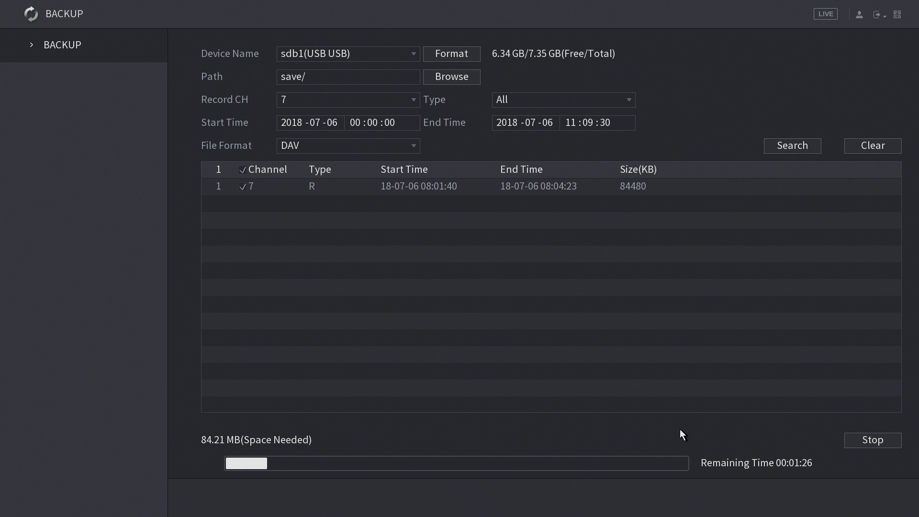Click the QR code icon
Viewport: 919px width, 517px height.
[897, 14]
